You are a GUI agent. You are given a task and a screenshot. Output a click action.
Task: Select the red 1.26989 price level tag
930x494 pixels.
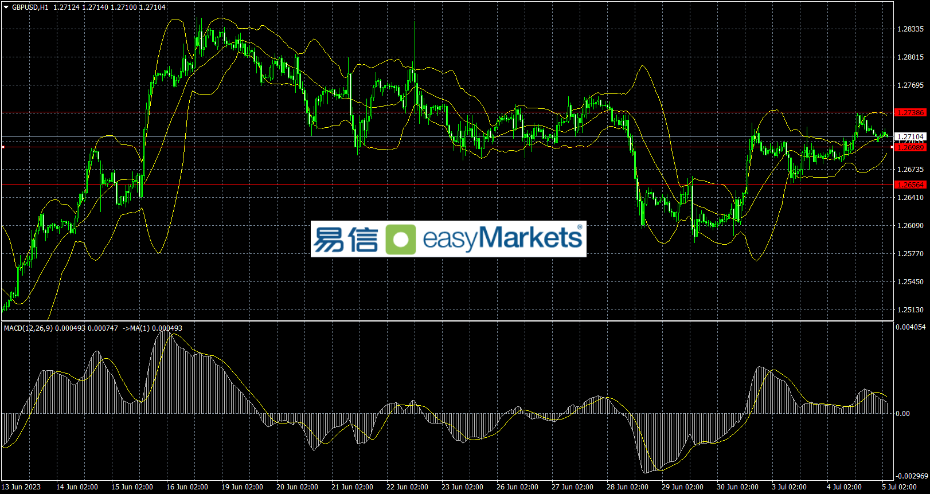[x=911, y=147]
